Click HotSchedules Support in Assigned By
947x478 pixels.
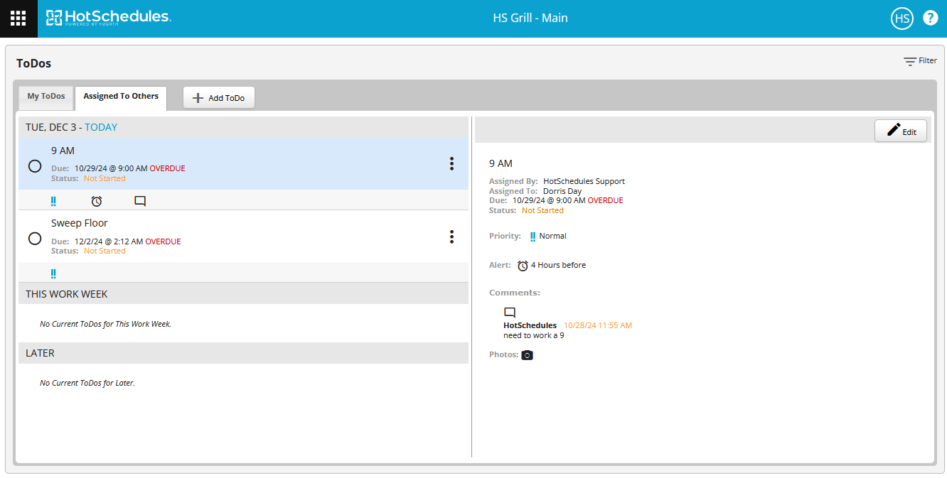point(584,181)
